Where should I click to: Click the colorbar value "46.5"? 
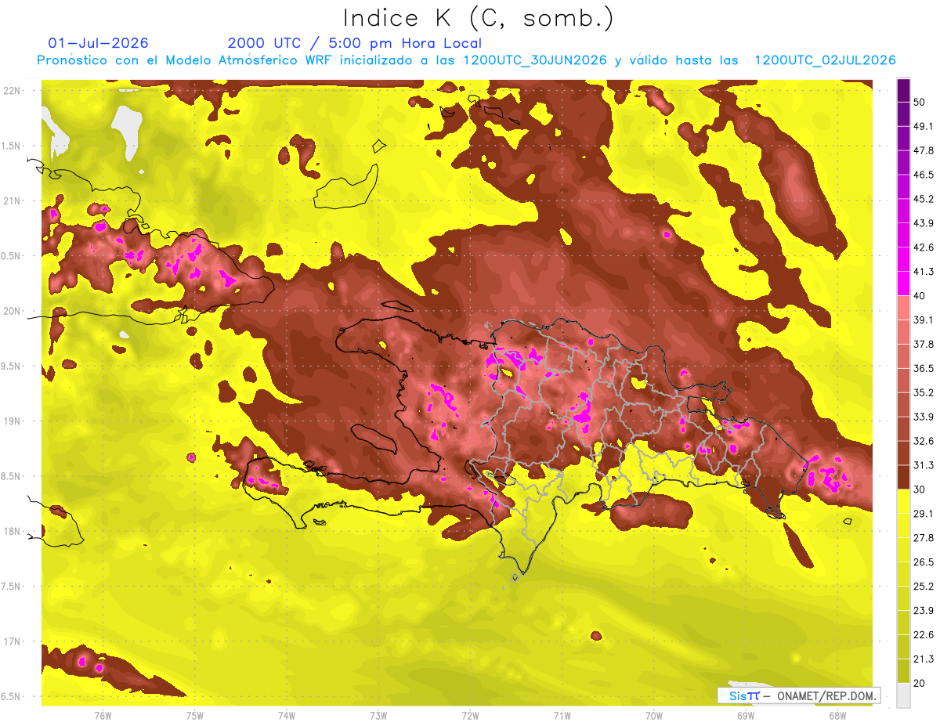coord(924,175)
